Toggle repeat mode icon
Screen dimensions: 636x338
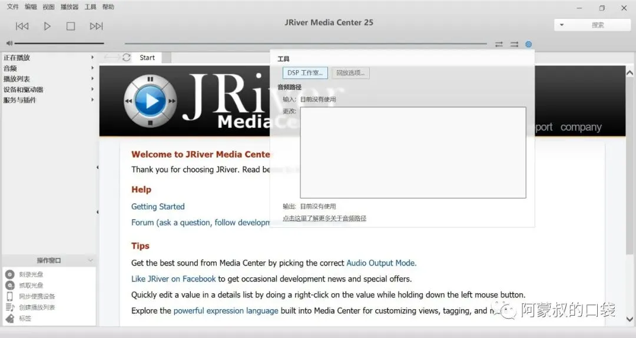pyautogui.click(x=499, y=44)
